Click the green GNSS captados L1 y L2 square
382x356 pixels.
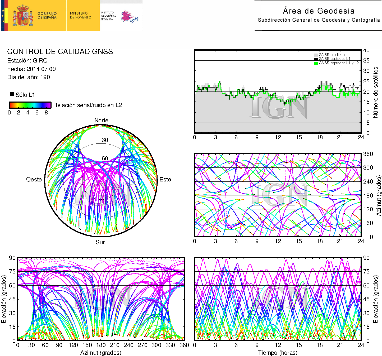(x=316, y=63)
